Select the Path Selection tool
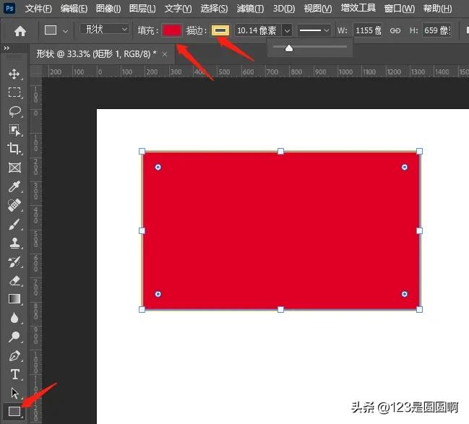Image resolution: width=469 pixels, height=424 pixels. pos(14,393)
